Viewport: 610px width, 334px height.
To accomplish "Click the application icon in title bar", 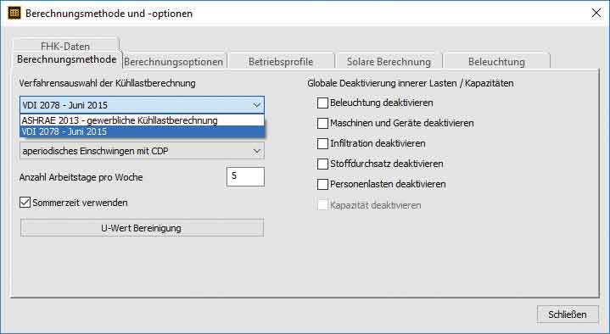I will (14, 13).
